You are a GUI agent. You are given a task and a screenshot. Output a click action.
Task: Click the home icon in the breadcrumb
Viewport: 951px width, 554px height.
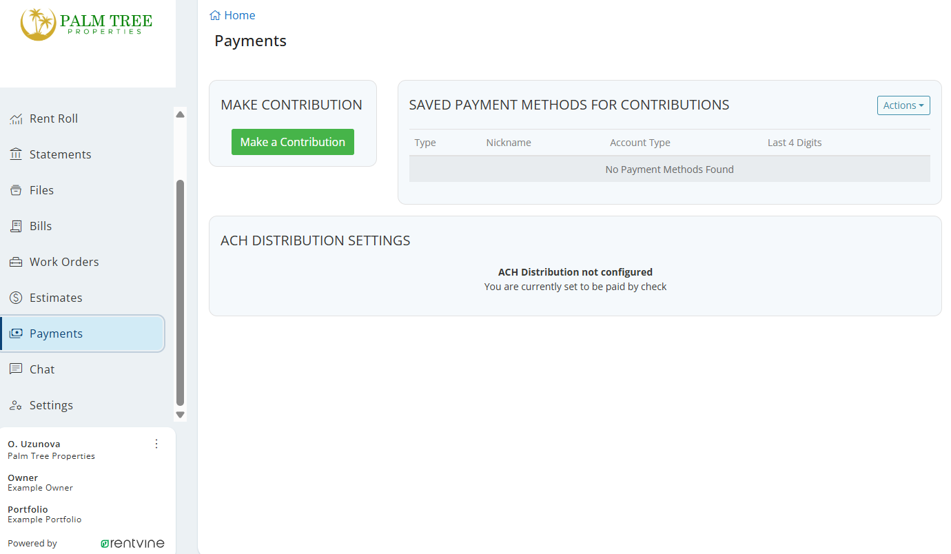pos(215,15)
